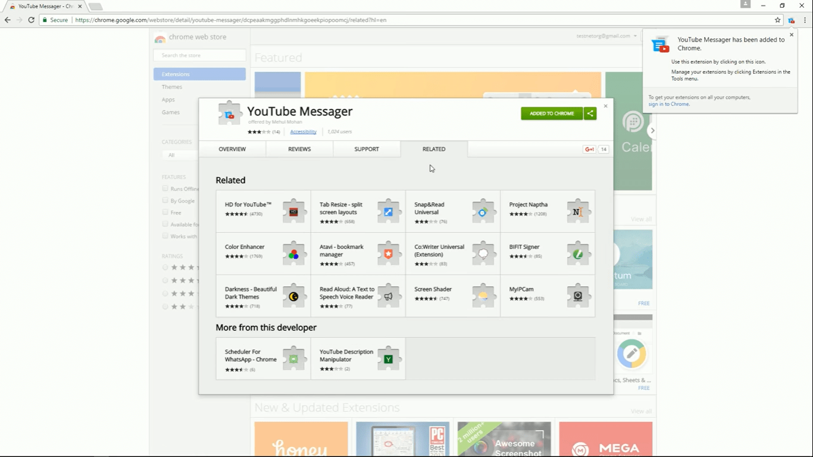Viewport: 813px width, 457px height.
Task: Open the Accessibility category link
Action: [x=304, y=132]
